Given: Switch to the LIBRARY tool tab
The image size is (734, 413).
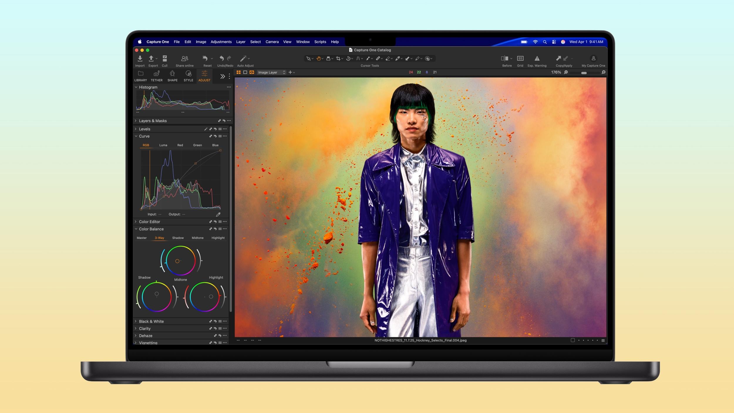Looking at the screenshot, I should pos(141,76).
